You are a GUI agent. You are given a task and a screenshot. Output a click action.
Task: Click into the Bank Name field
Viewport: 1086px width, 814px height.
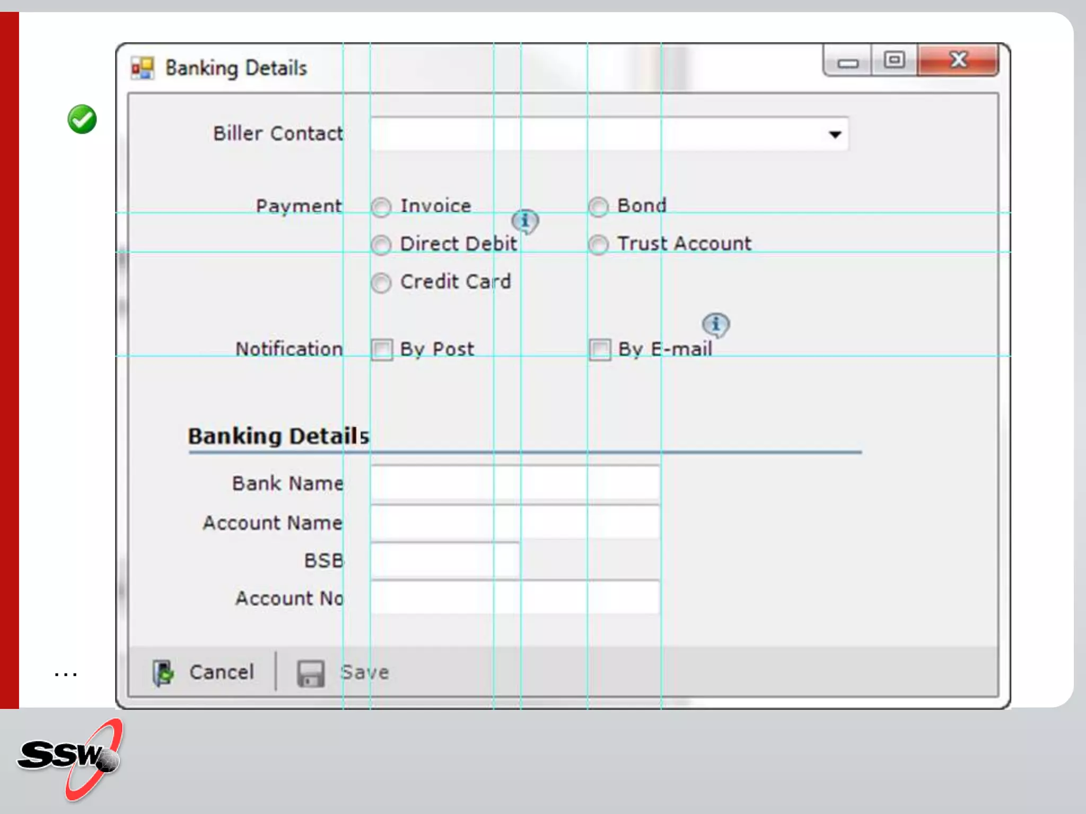tap(514, 483)
